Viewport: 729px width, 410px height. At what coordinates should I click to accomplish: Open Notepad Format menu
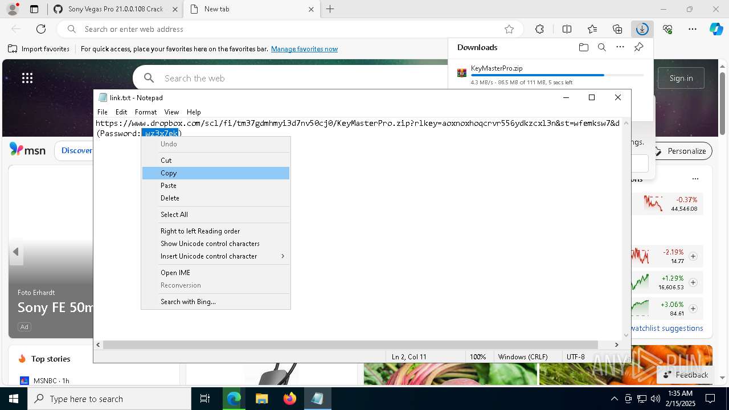coord(146,112)
